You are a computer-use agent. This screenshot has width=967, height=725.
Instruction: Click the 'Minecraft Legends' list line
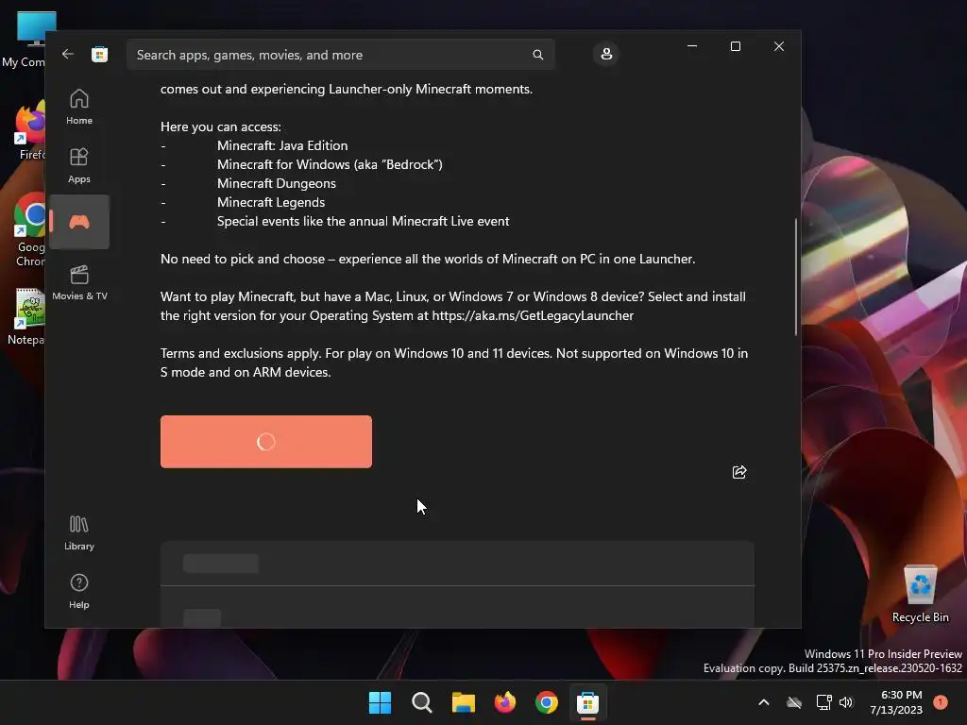(271, 202)
